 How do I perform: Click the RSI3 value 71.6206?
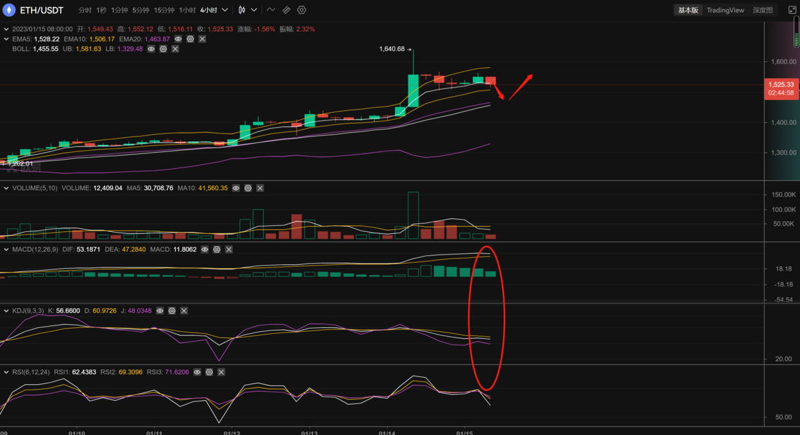(x=177, y=372)
